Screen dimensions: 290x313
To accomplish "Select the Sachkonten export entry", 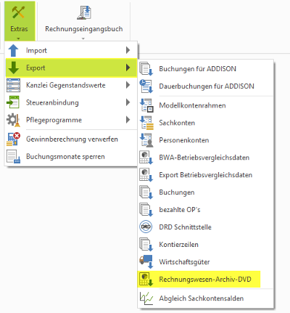I will [x=206, y=123].
